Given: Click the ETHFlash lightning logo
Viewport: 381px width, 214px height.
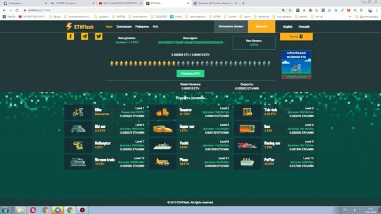Looking at the screenshot, I should tap(80, 26).
